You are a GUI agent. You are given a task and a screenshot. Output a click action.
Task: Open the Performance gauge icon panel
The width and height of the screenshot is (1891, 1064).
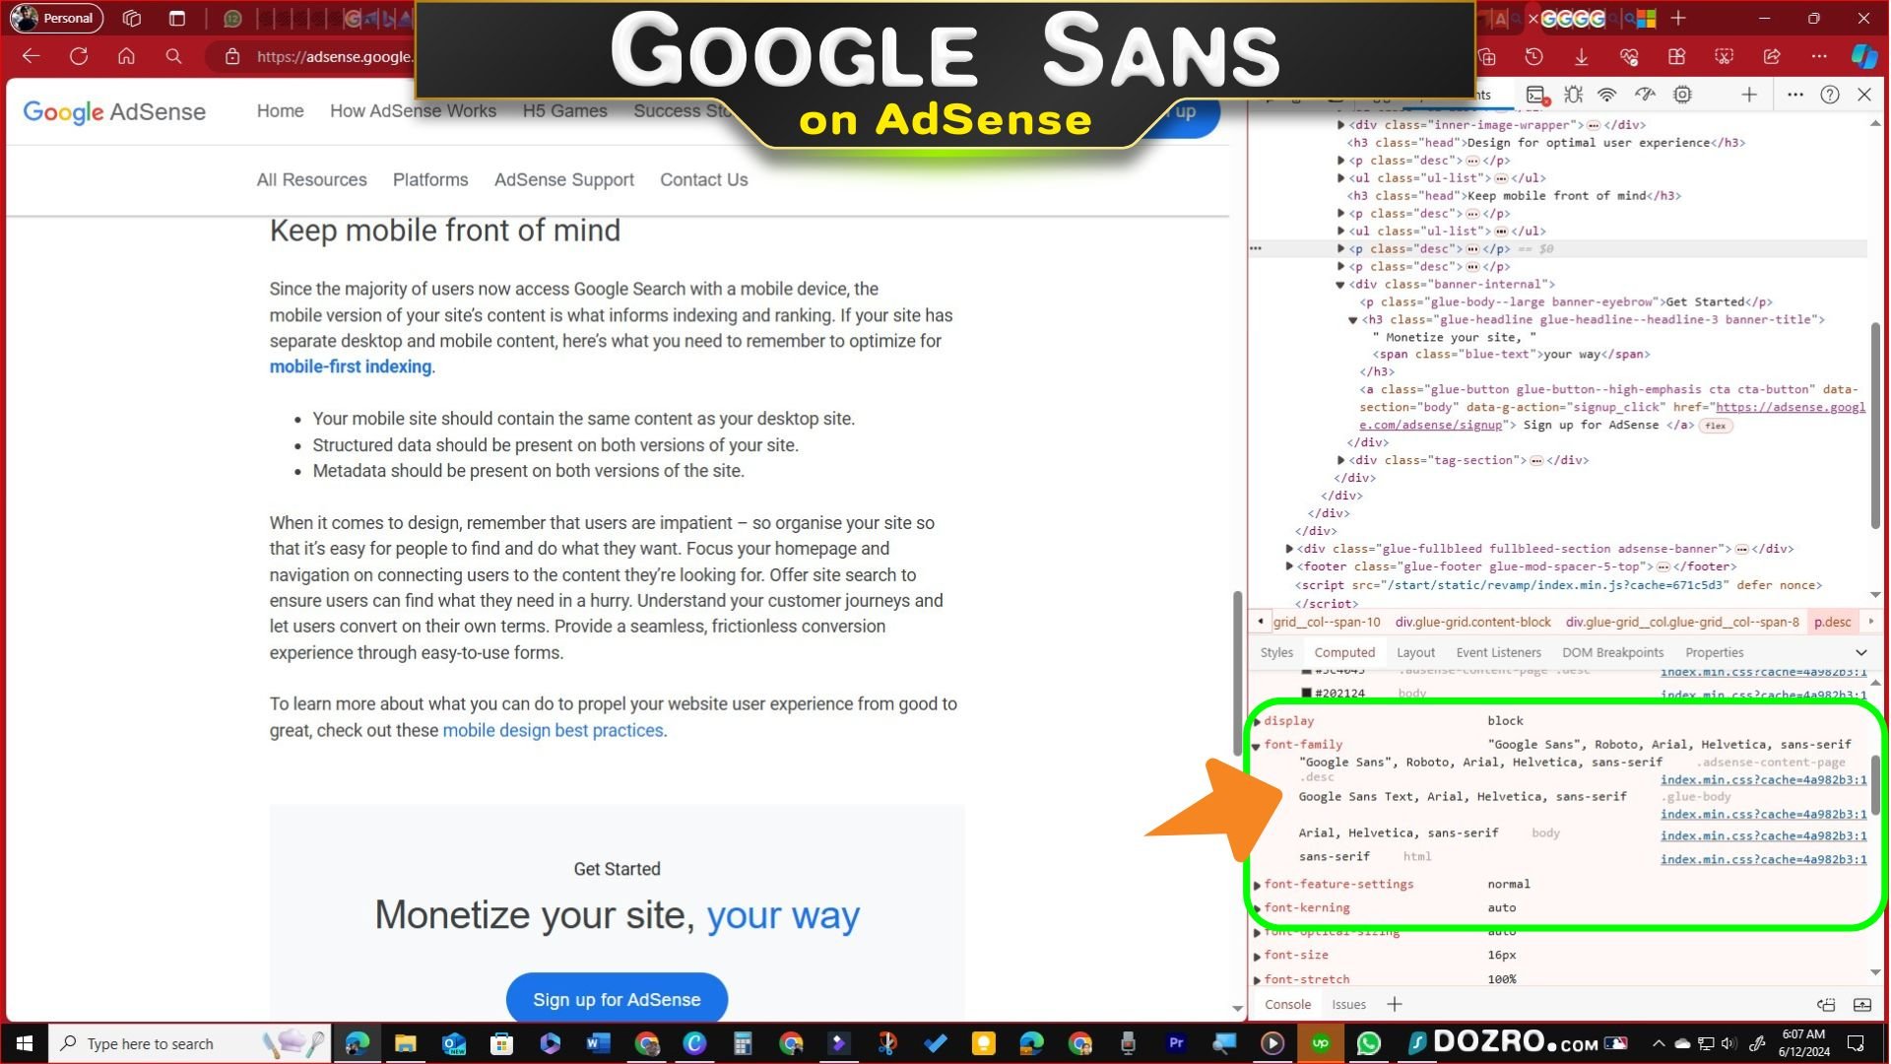click(x=1645, y=95)
